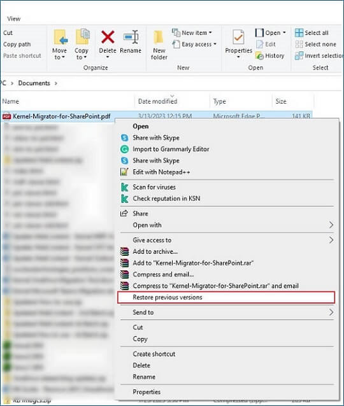Click Paste shortcut in the ribbon
The image size is (344, 406).
[x=22, y=55]
